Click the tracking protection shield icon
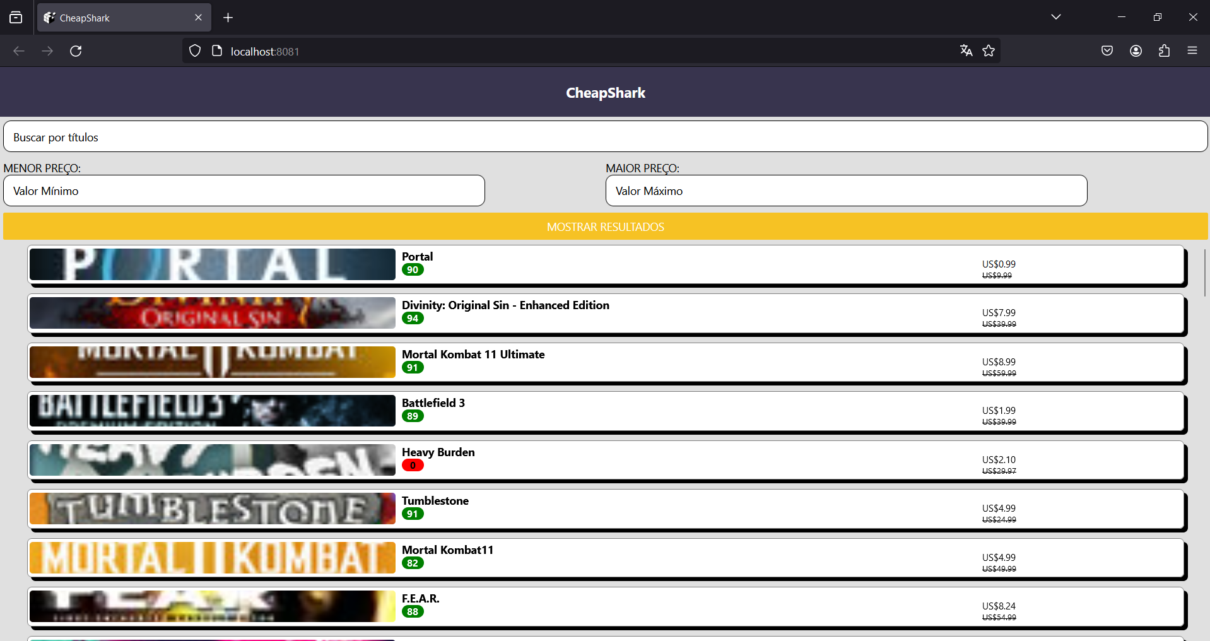Image resolution: width=1210 pixels, height=641 pixels. (x=195, y=51)
